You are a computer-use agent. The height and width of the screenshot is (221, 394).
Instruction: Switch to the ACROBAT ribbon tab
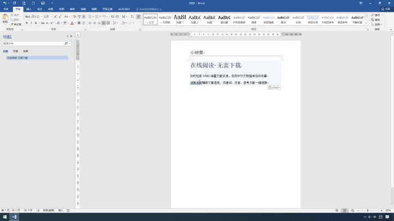124,9
